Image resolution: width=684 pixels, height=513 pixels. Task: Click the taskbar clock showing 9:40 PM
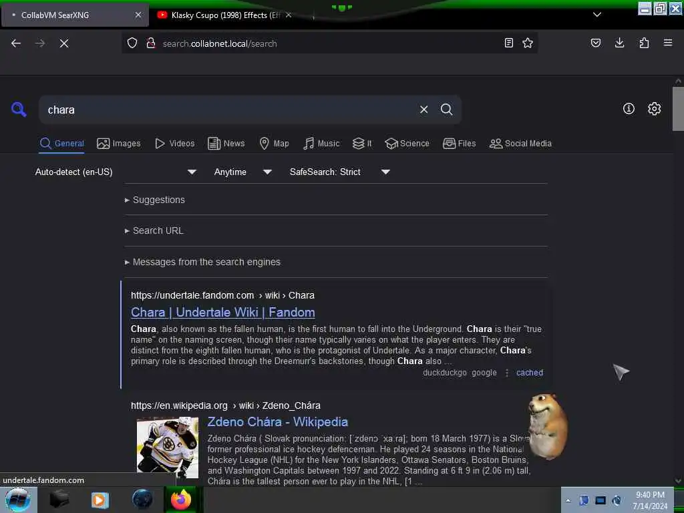coord(650,500)
